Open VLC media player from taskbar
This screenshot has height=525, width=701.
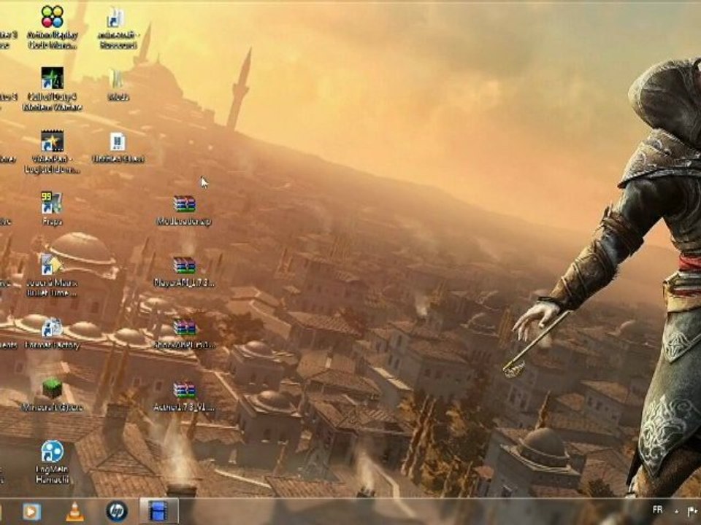[x=74, y=512]
